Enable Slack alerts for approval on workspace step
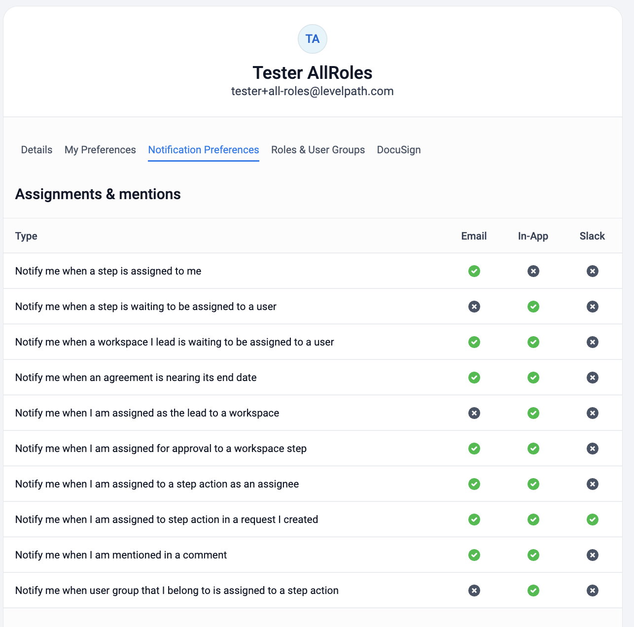Viewport: 634px width, 627px height. pyautogui.click(x=592, y=449)
